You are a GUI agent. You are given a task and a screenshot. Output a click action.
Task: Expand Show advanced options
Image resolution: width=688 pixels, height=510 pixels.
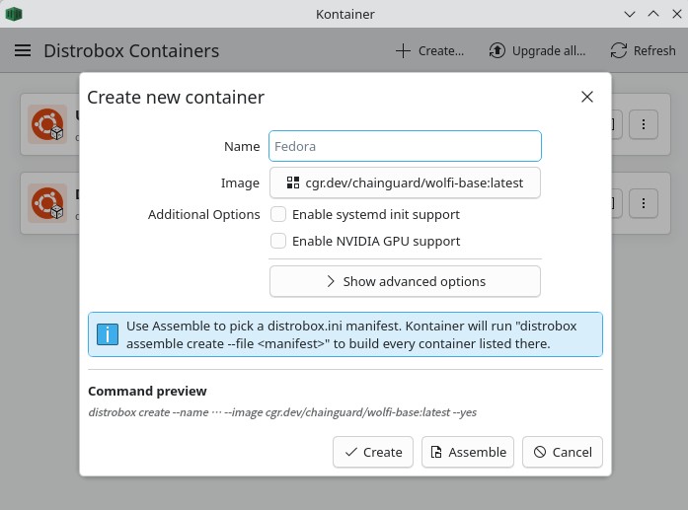pos(405,281)
